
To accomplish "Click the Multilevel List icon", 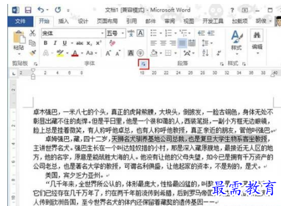I will tap(183, 33).
